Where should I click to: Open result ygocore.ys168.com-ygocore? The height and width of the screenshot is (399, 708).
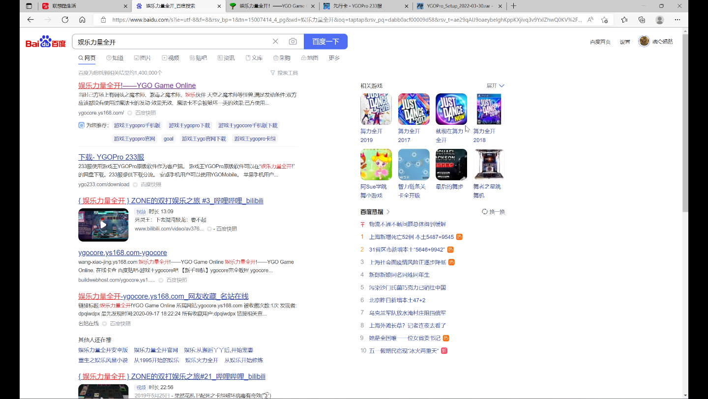click(122, 253)
